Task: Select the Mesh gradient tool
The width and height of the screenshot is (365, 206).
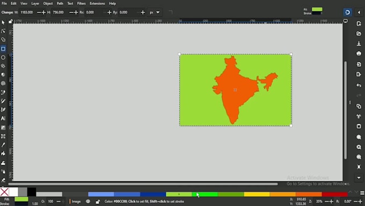Action: pos(3,136)
